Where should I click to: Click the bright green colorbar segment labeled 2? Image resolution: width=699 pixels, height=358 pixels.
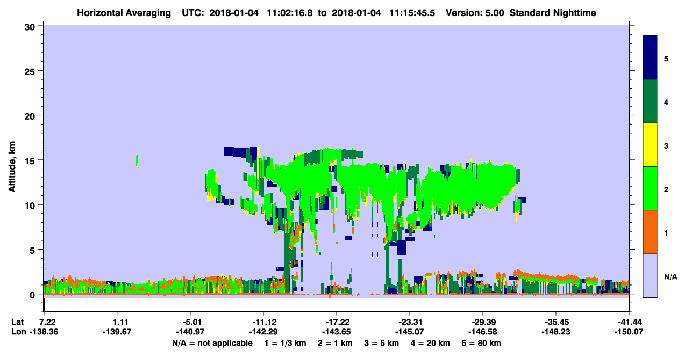coord(650,188)
